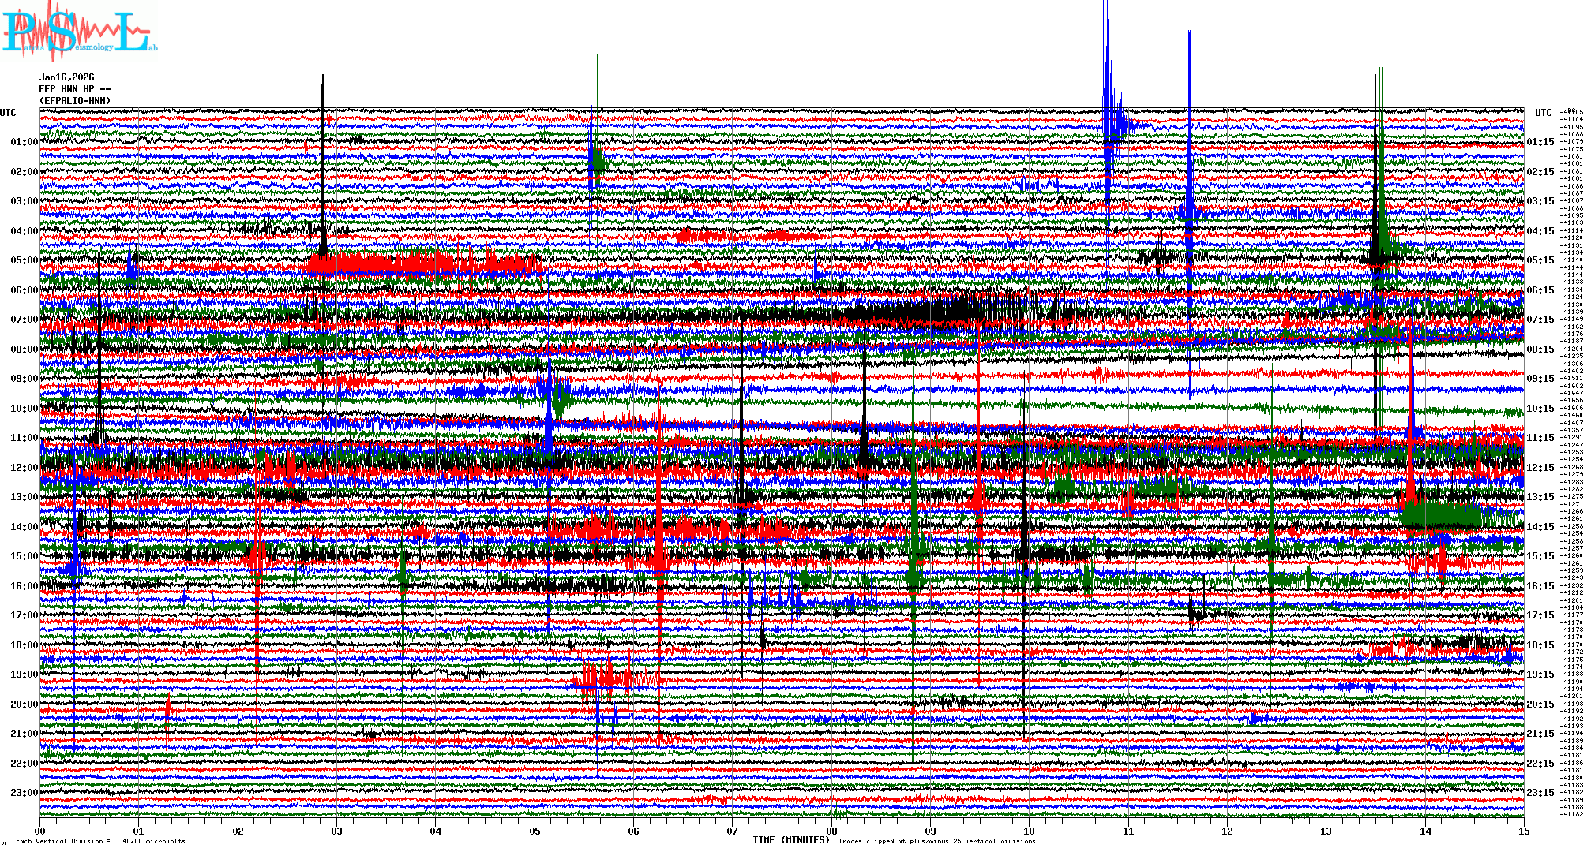Image resolution: width=1587 pixels, height=852 pixels.
Task: Select the 12:00 hour label on left axis
Action: pos(24,468)
